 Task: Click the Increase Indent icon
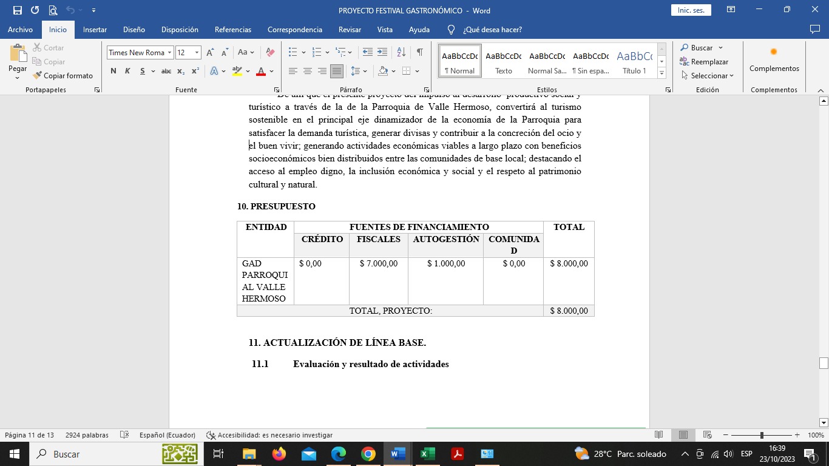382,53
